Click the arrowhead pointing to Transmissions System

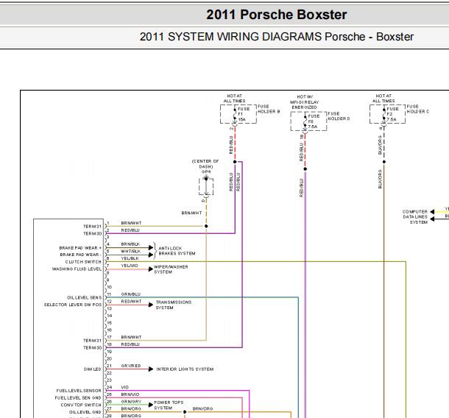(x=151, y=305)
